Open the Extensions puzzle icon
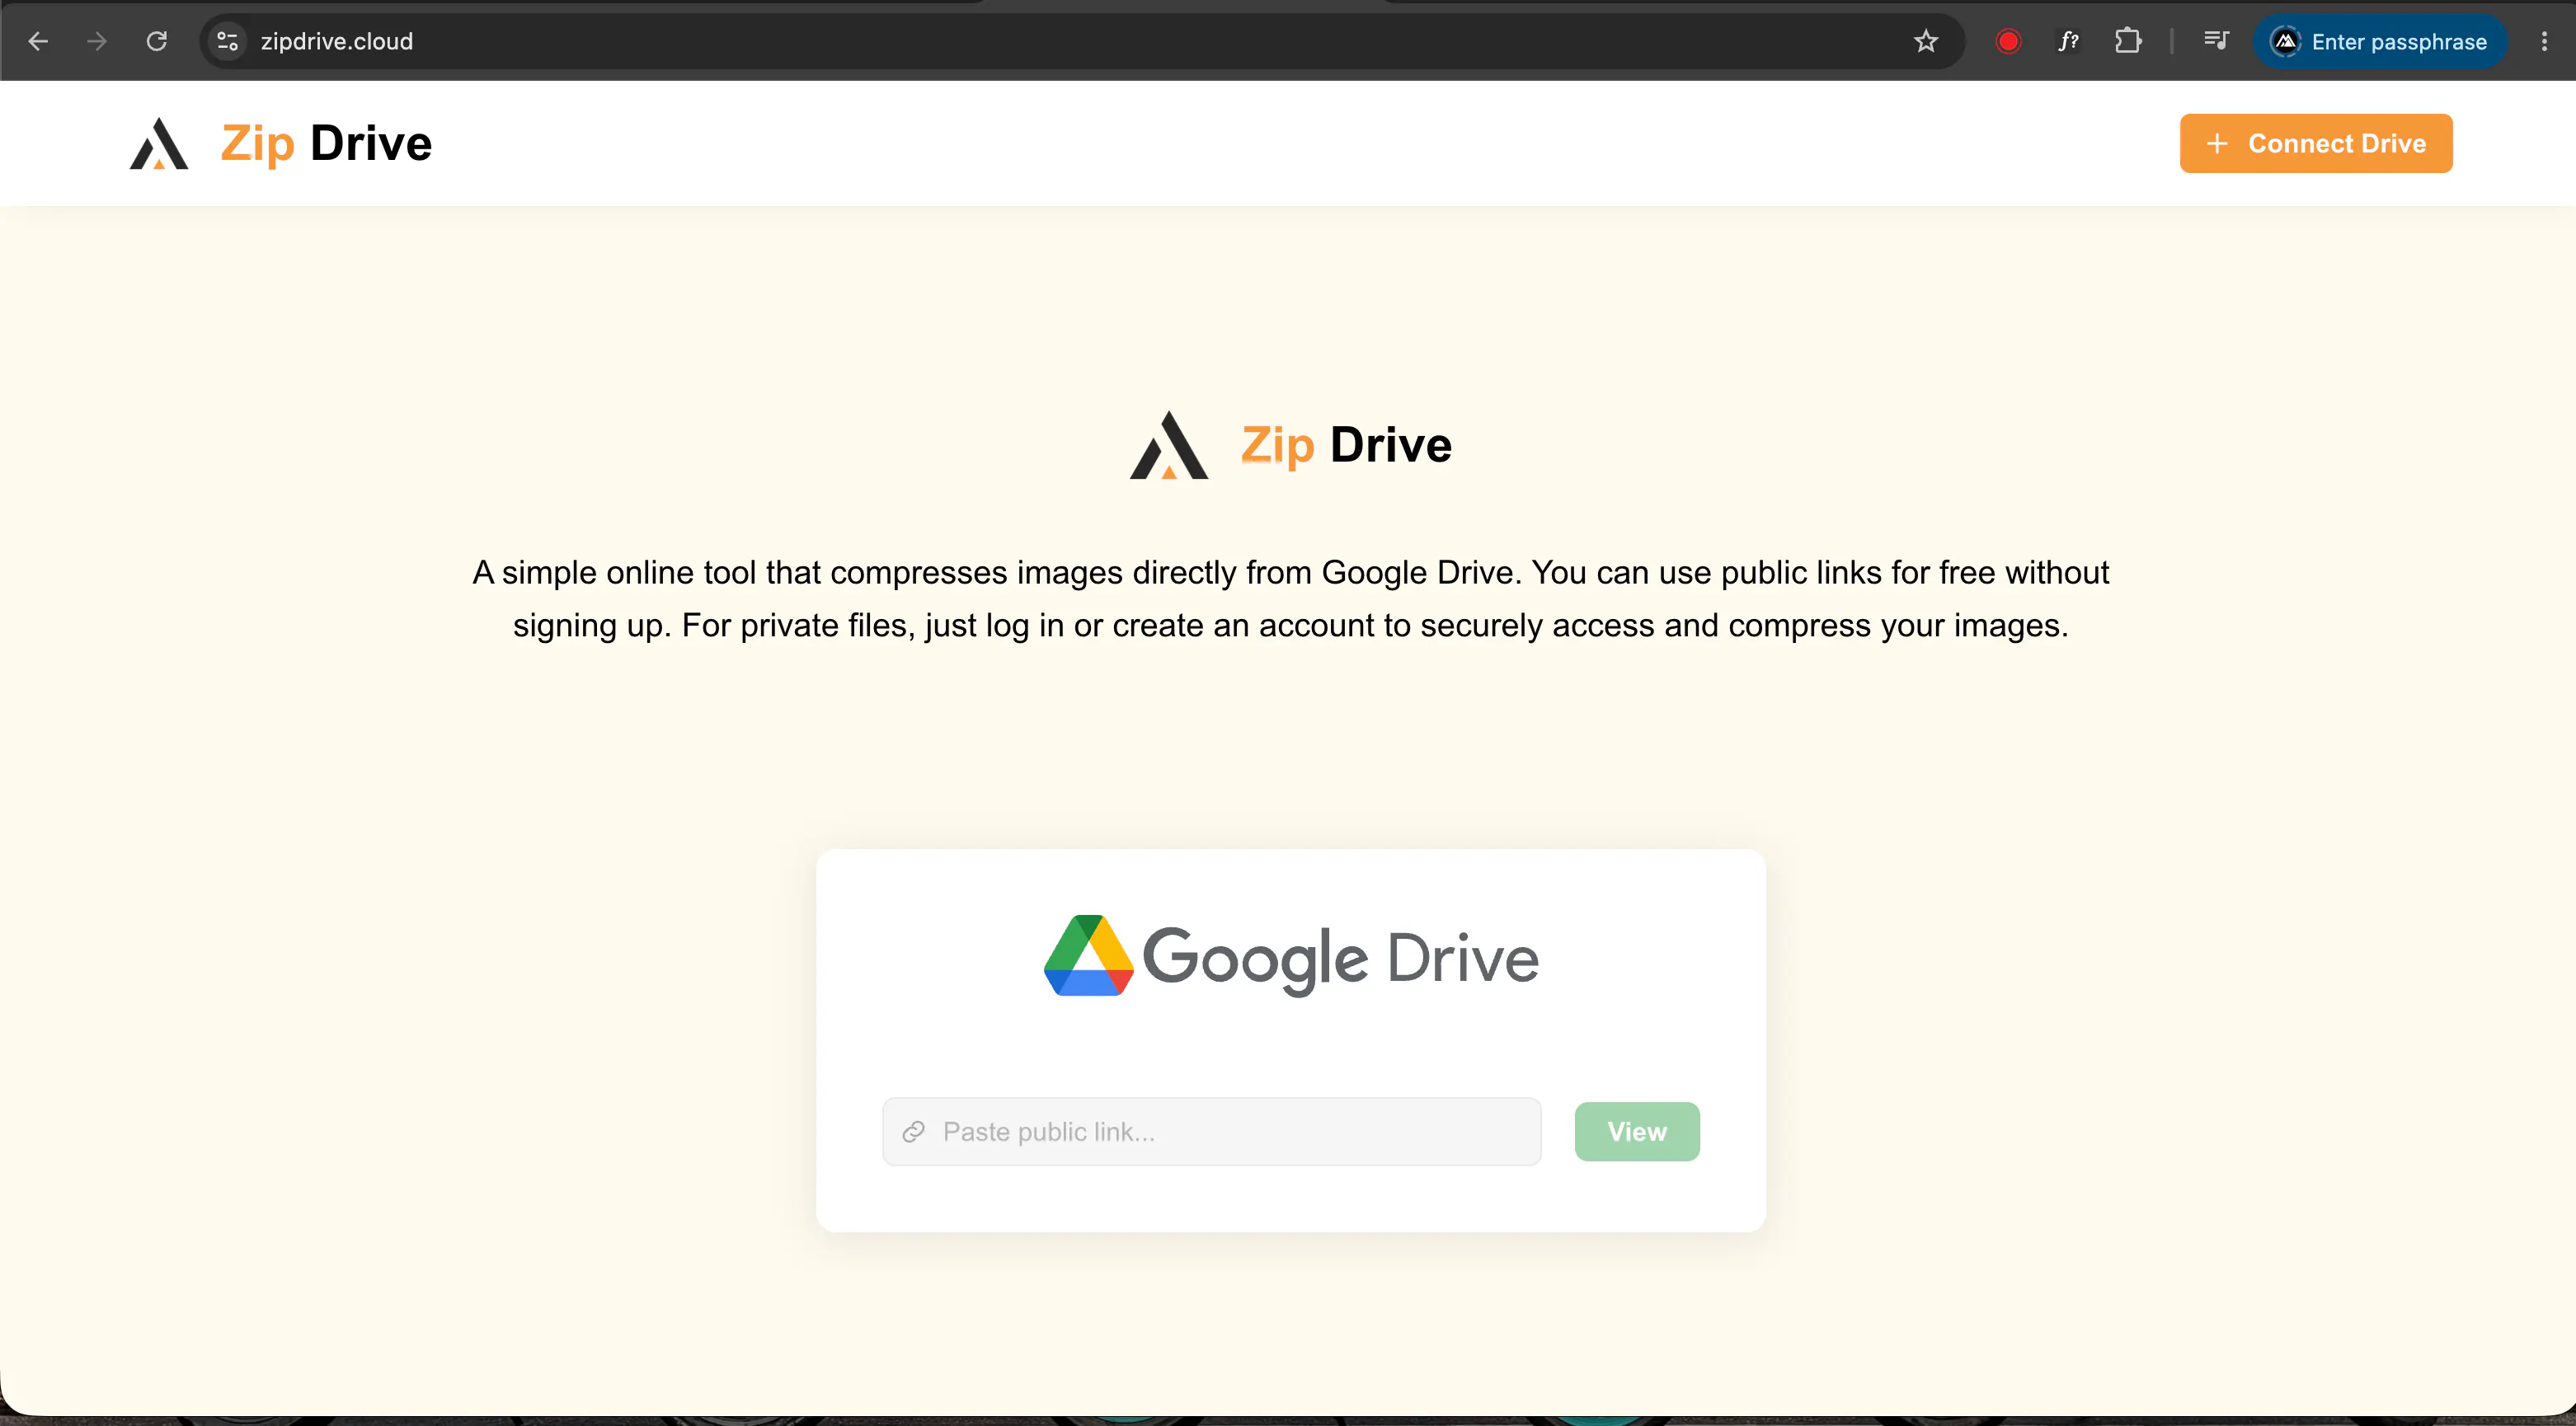Screen dimensions: 2576x1426 pos(2128,41)
